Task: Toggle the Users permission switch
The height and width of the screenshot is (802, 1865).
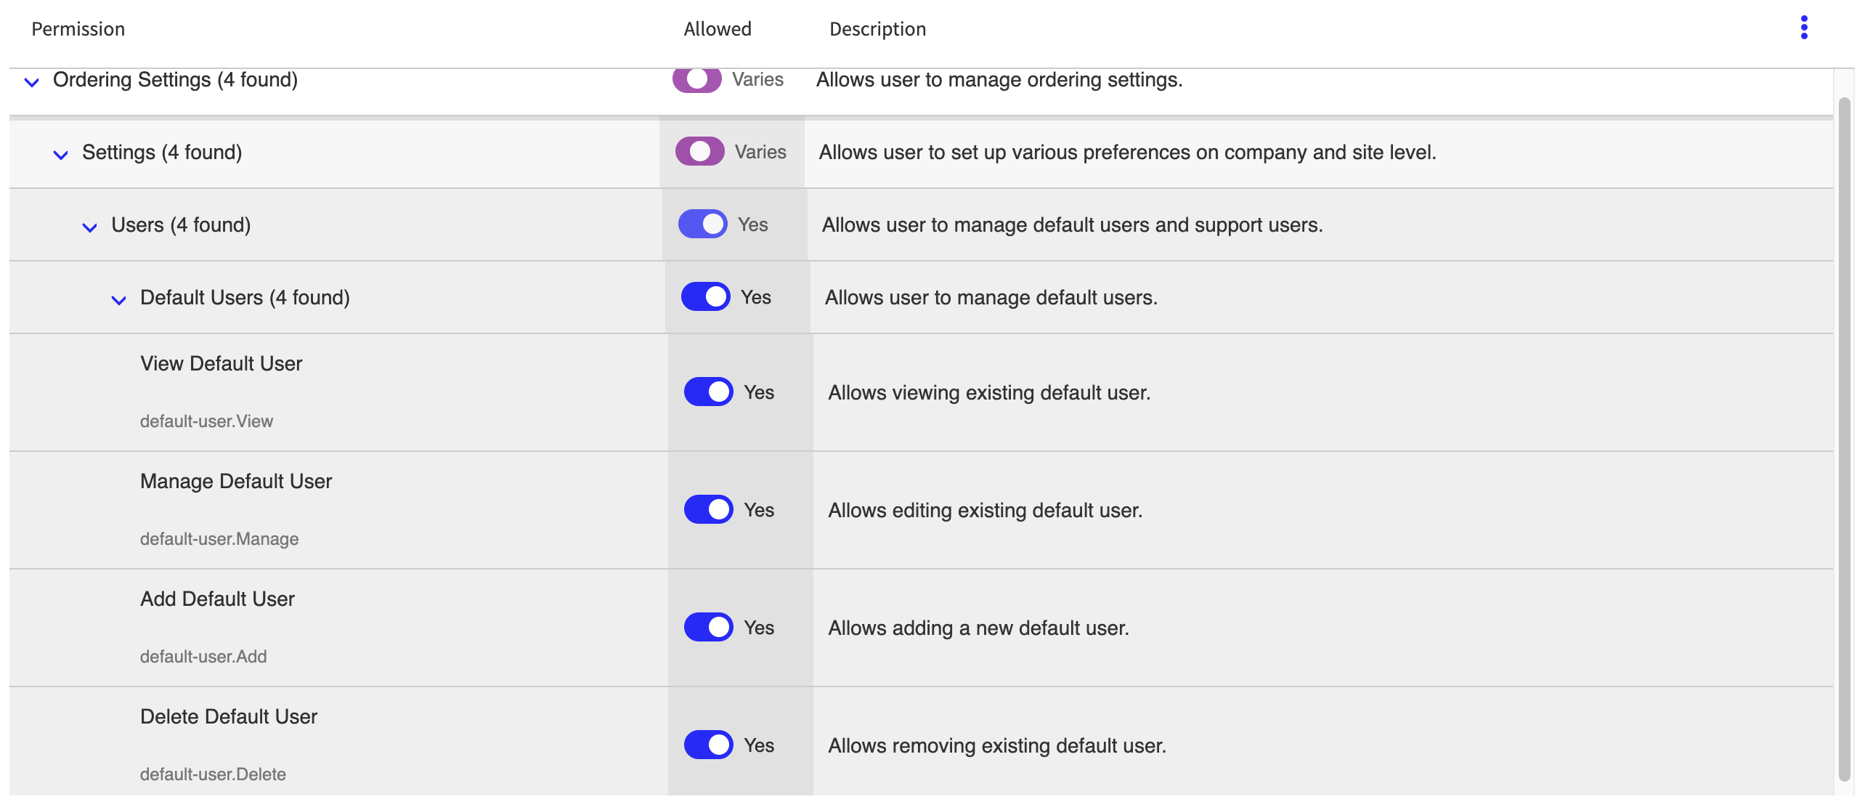Action: click(x=702, y=224)
